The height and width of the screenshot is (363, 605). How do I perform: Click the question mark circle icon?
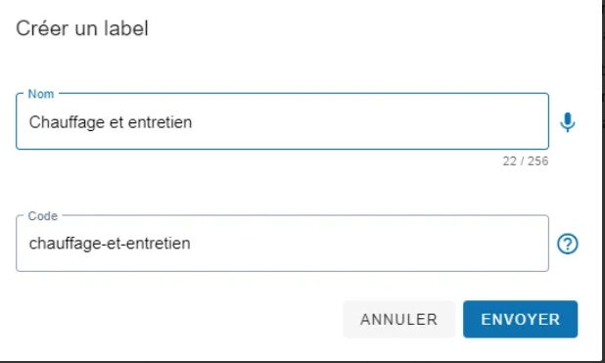click(x=567, y=244)
